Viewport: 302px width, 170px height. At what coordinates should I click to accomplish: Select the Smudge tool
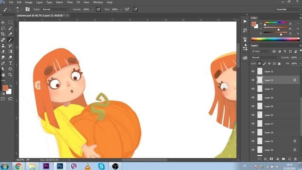point(3,58)
